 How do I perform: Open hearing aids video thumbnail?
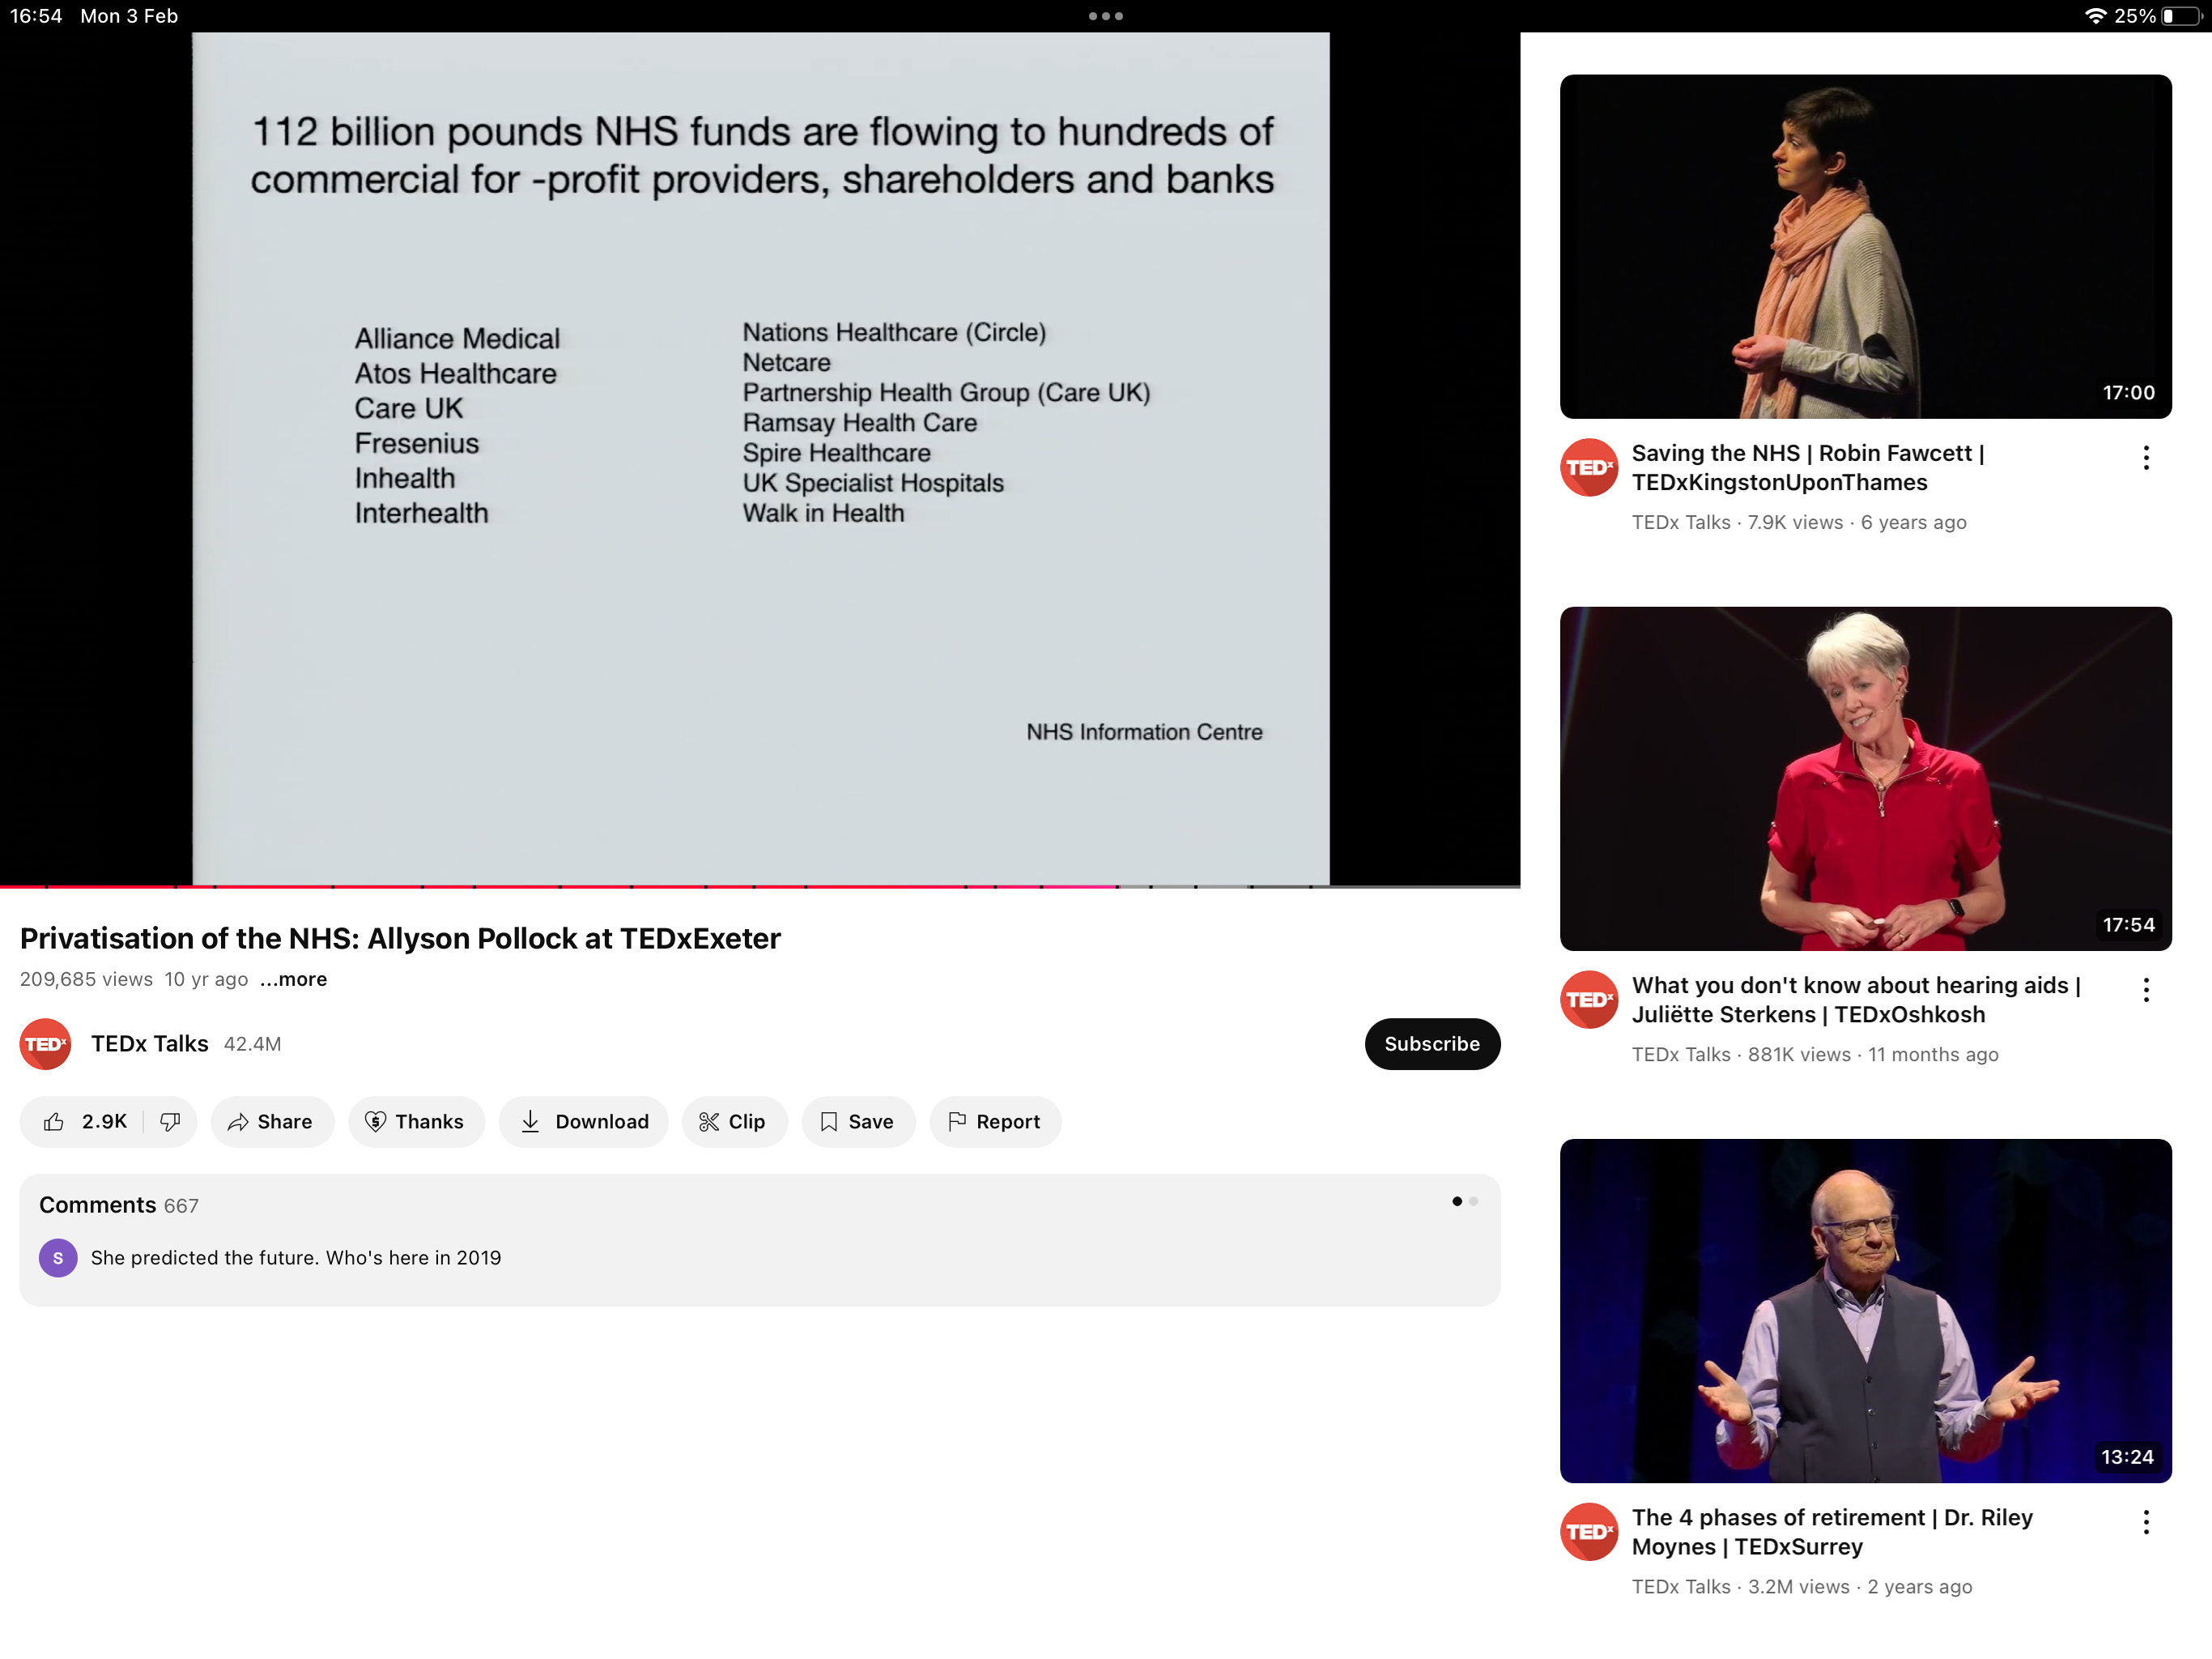click(x=1865, y=778)
